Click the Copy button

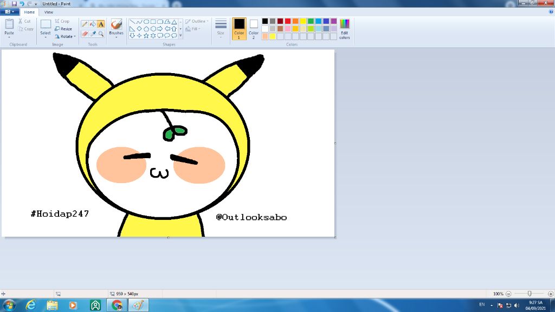pos(25,29)
